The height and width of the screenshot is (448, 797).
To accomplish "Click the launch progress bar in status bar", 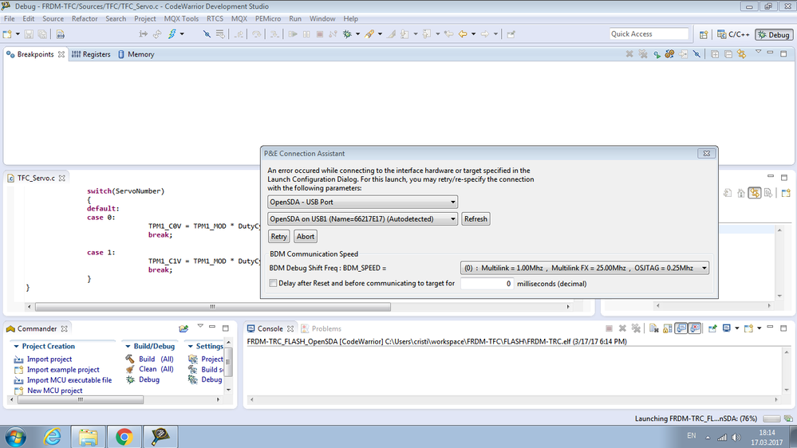I will tap(771, 419).
